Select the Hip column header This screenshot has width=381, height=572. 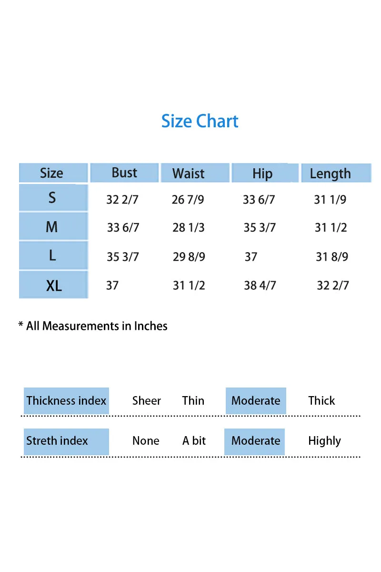point(265,173)
